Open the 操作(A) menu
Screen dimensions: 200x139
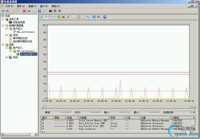(x=21, y=6)
